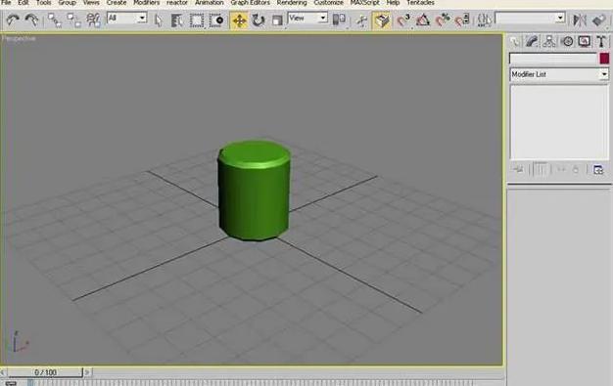
Task: Click the Perspective viewport label
Action: coord(19,38)
